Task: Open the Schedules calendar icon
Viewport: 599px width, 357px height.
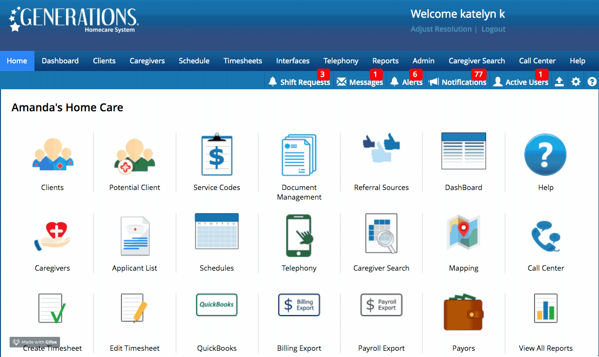Action: pos(217,231)
